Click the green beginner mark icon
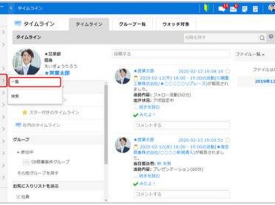This screenshot has height=205, width=275. click(206, 8)
